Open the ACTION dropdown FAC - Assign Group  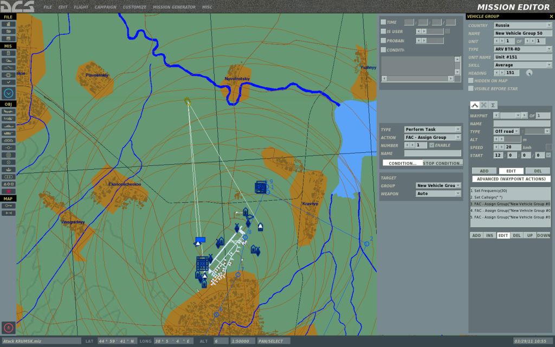(x=433, y=137)
